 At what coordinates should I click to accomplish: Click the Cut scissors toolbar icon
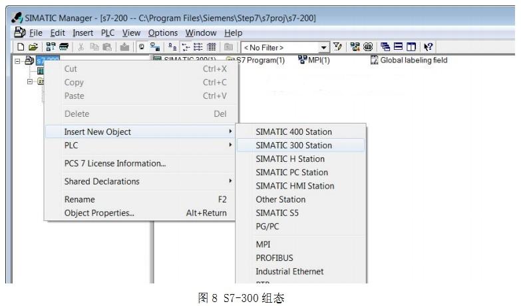pos(81,46)
